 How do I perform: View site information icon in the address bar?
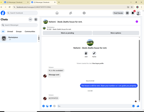tap(14, 7)
